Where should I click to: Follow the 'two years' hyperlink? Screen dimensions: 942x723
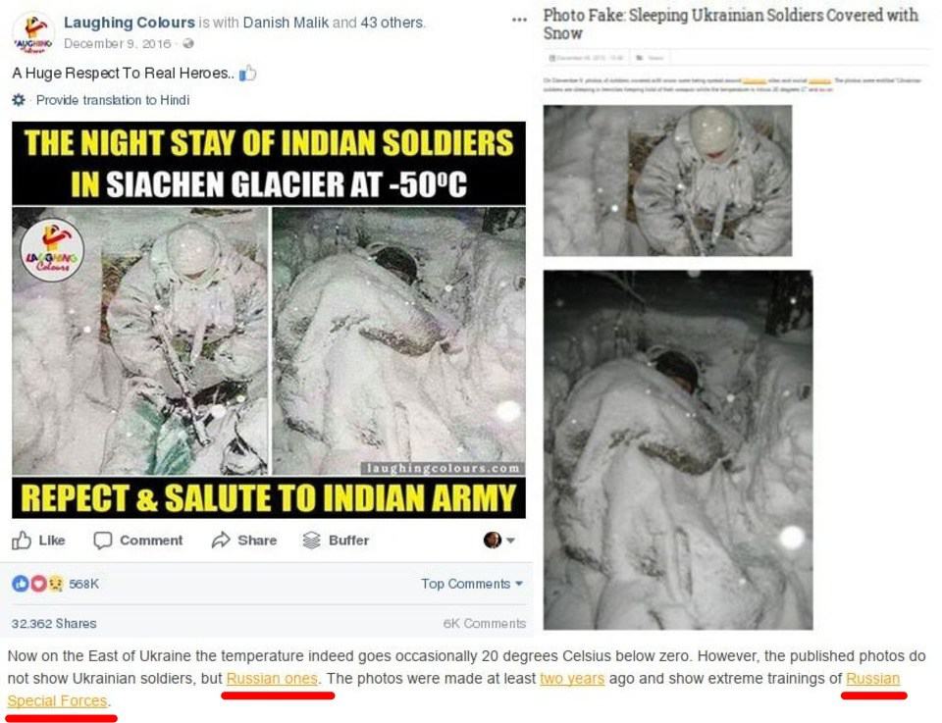click(x=572, y=679)
